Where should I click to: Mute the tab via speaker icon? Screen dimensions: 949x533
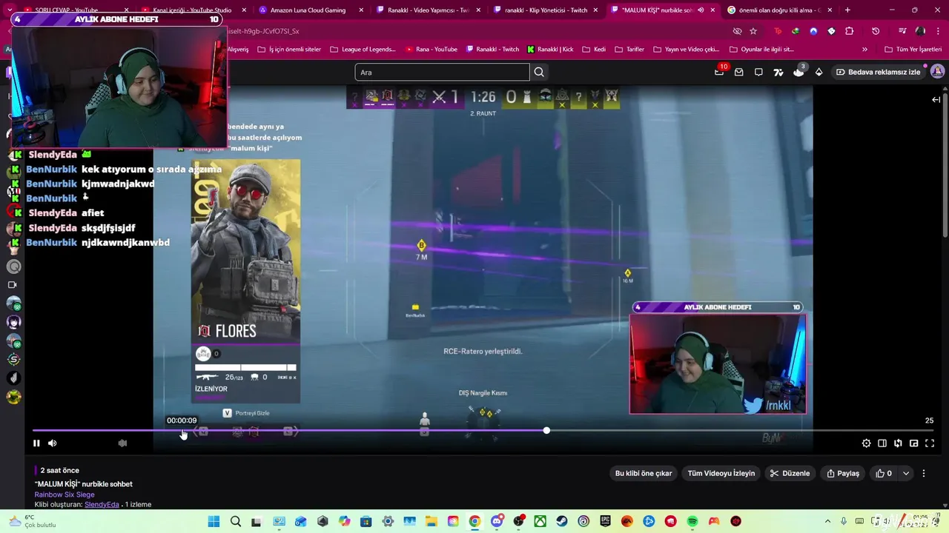[x=701, y=10]
